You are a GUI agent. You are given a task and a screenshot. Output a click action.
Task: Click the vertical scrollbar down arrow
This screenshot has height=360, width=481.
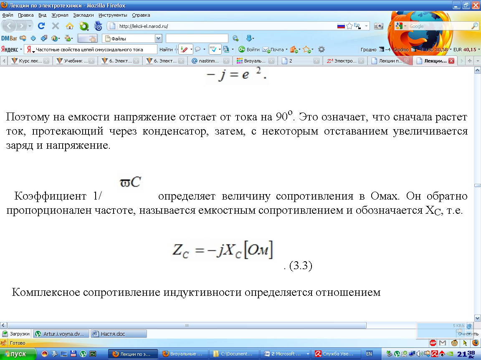(477, 318)
